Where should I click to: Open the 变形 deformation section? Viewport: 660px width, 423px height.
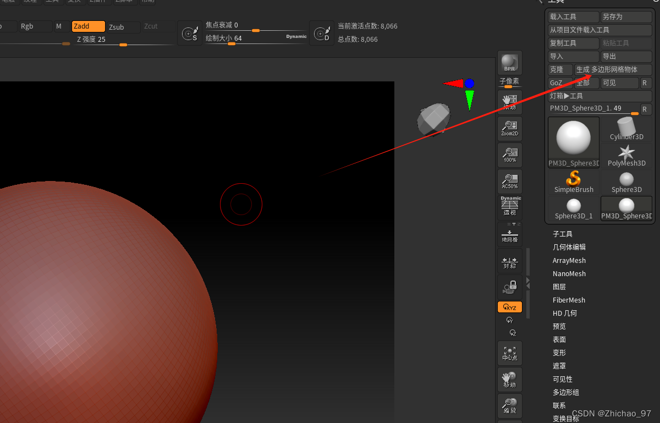click(559, 353)
